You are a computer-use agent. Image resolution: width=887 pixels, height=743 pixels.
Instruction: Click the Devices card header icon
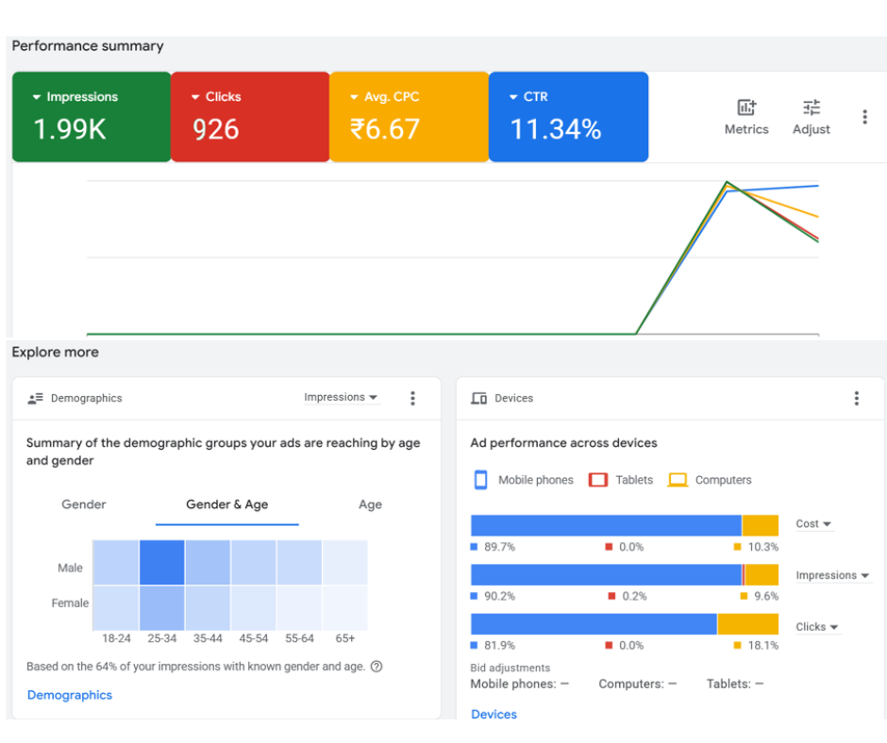coord(478,399)
